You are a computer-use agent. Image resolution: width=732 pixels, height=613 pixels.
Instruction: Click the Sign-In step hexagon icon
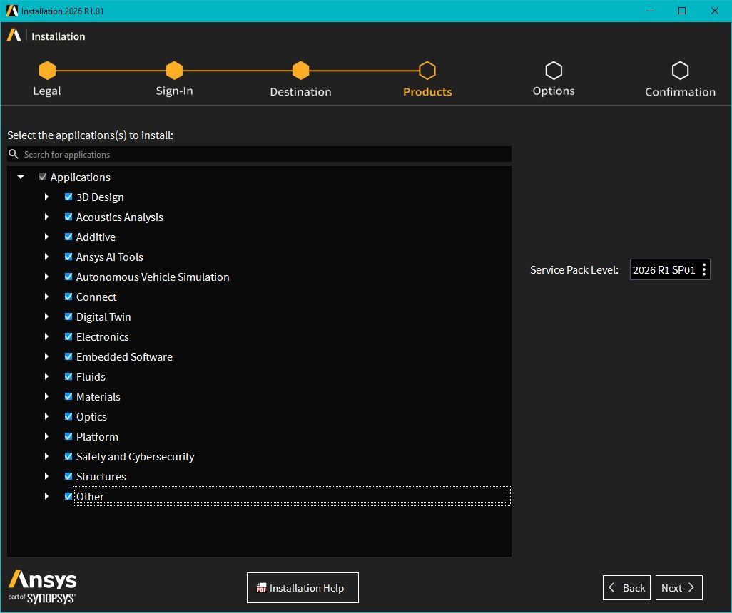(174, 71)
